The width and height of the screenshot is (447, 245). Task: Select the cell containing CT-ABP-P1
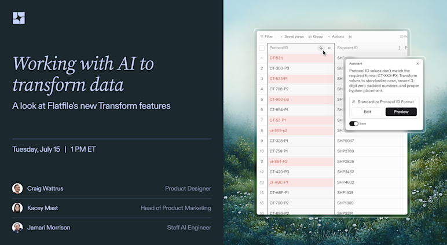301,192
